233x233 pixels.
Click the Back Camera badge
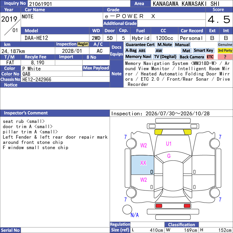pyautogui.click(x=192, y=57)
